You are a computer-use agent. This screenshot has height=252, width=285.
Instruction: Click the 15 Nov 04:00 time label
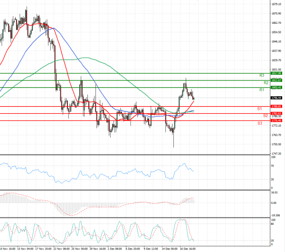25,249
